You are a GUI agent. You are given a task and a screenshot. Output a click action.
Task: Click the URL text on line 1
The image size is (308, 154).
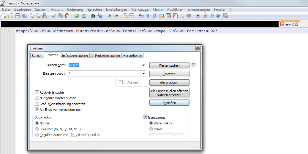pos(117,31)
